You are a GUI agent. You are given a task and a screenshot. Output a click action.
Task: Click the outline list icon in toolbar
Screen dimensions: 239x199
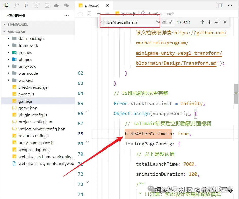[80, 14]
